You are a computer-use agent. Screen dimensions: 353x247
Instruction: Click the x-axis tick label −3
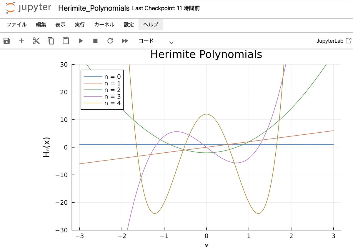[79, 236]
